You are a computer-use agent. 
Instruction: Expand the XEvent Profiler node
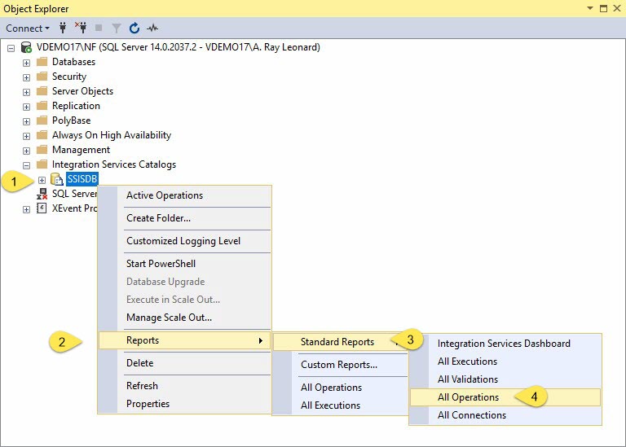click(26, 209)
